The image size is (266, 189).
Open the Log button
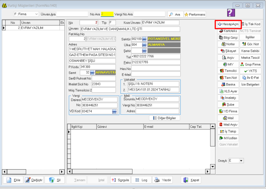(x=141, y=180)
